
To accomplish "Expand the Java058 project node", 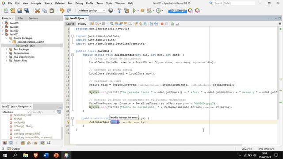I will click(x=3, y=23).
